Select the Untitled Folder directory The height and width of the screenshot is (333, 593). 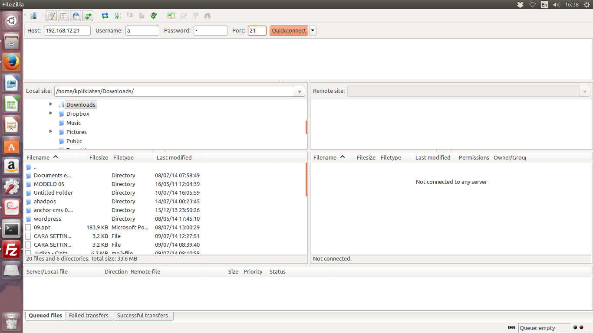[165, 193]
